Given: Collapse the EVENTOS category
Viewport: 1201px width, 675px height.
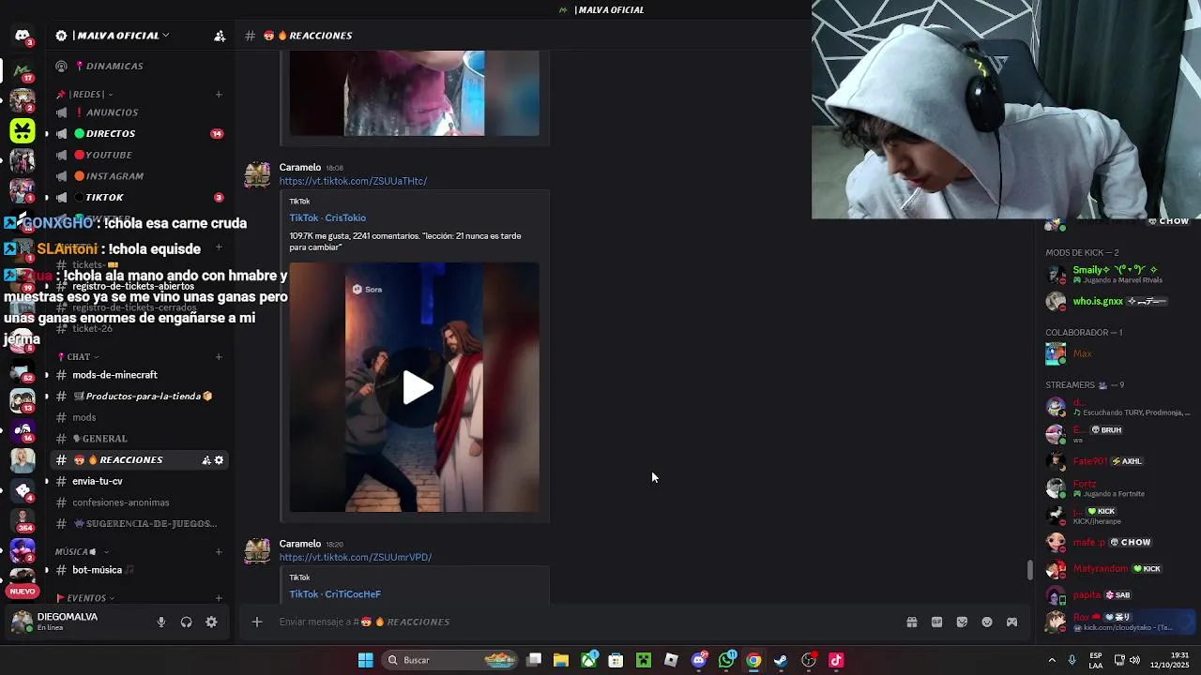Looking at the screenshot, I should pos(85,597).
